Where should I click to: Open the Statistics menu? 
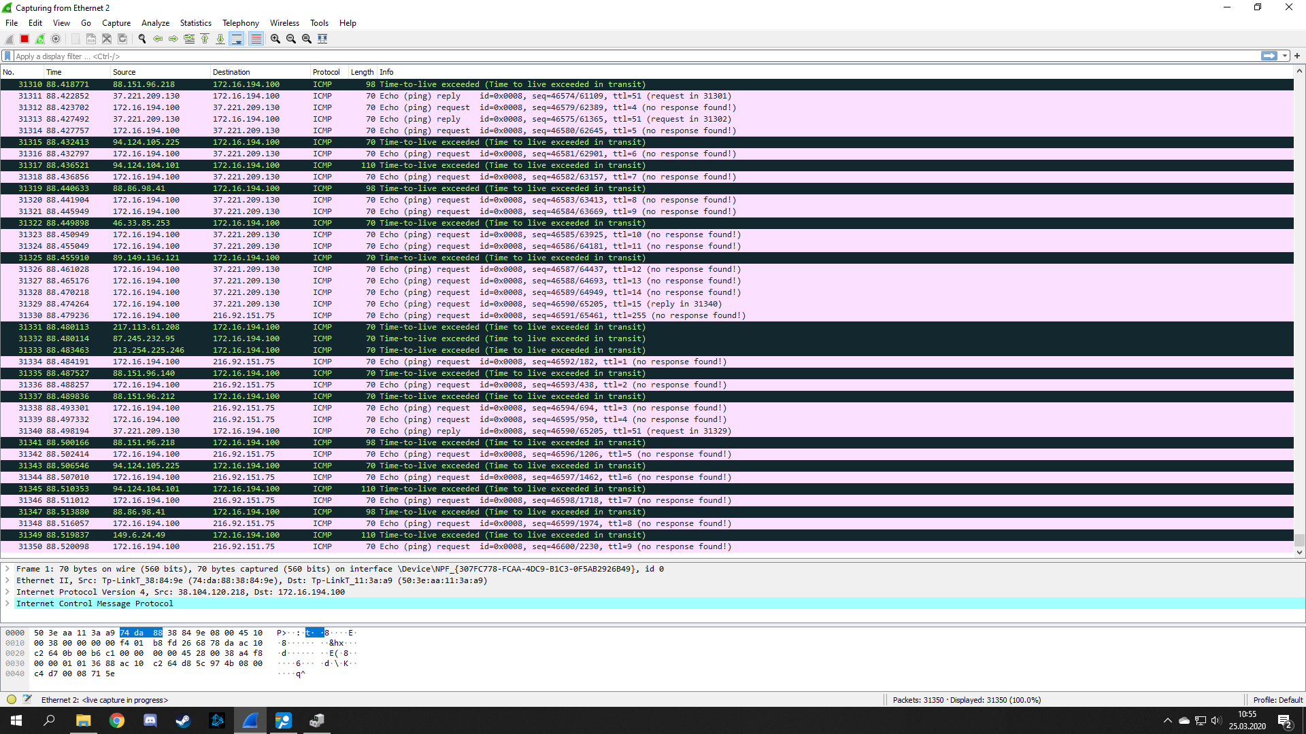[195, 22]
